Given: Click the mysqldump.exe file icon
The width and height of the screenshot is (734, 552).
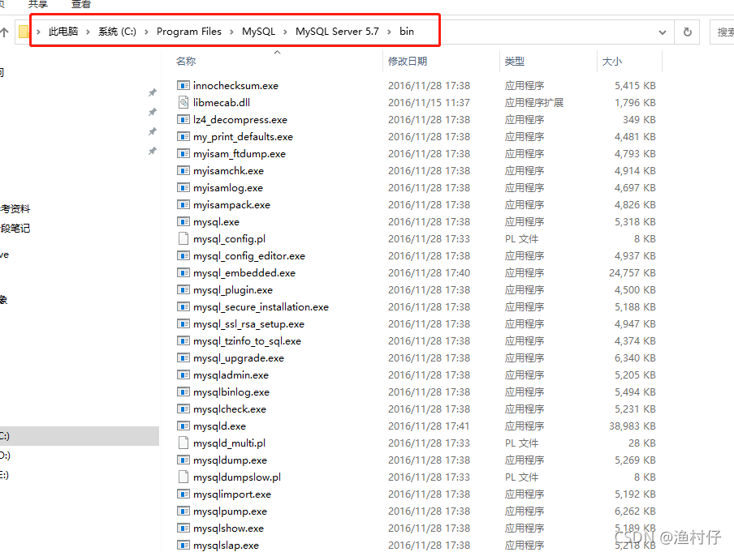Looking at the screenshot, I should (183, 460).
